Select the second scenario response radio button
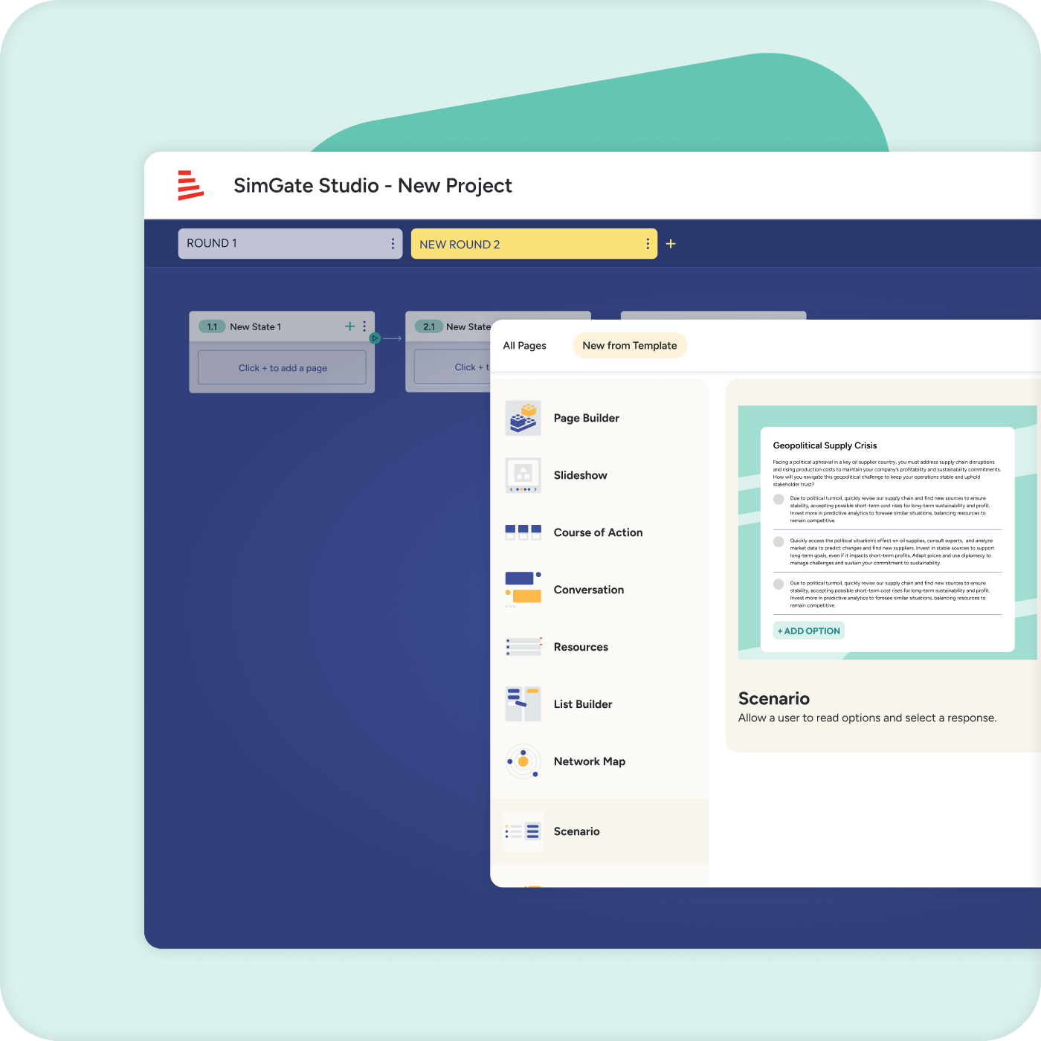 click(779, 541)
